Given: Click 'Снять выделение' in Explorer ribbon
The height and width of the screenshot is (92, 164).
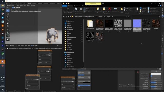Looking at the screenshot, I should [x=153, y=10].
